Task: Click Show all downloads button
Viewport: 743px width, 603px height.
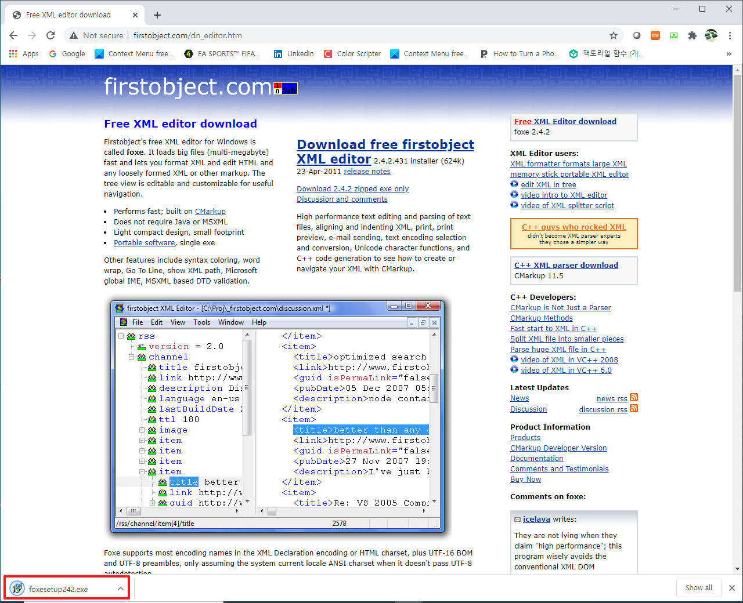Action: click(x=698, y=588)
